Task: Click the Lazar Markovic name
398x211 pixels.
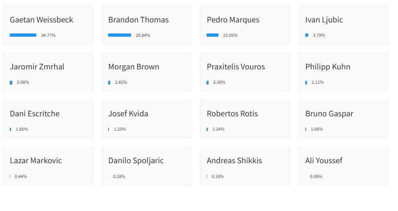Action: pos(36,160)
